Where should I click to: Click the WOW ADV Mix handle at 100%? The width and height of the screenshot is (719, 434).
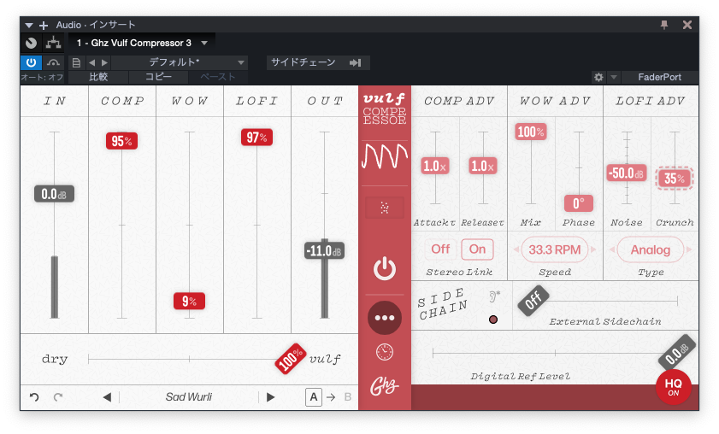(531, 132)
